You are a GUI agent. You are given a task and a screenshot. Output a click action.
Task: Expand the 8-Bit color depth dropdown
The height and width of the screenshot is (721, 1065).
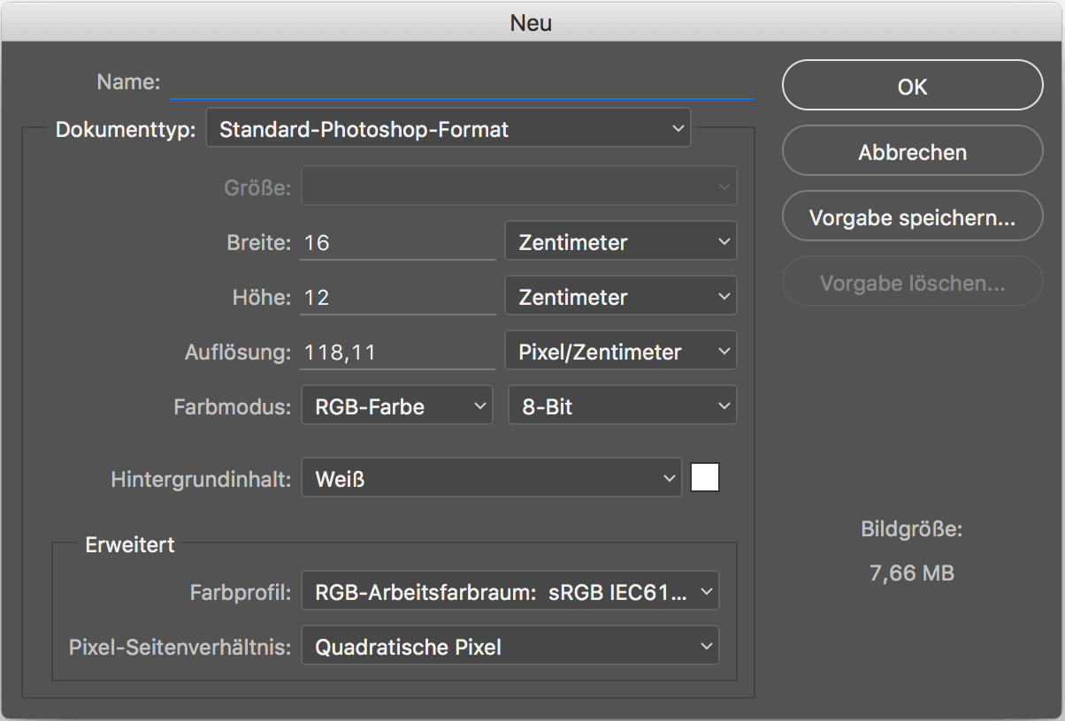pos(622,405)
